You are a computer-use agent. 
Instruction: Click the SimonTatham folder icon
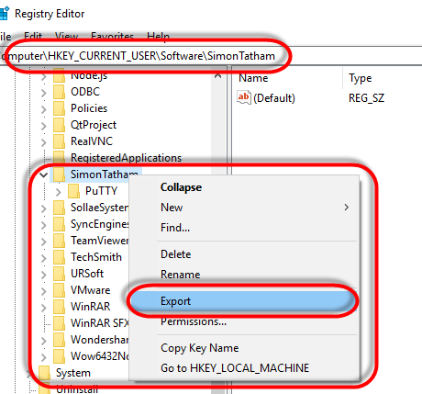(59, 174)
